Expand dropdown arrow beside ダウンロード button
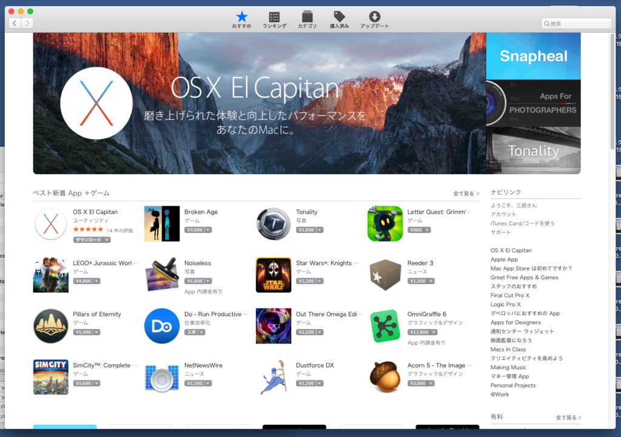 pyautogui.click(x=107, y=240)
